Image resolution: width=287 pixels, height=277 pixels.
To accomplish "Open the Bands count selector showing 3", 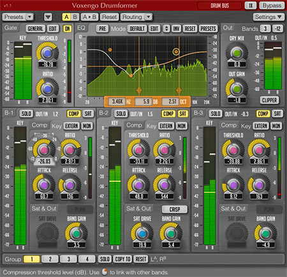I will 265,29.
